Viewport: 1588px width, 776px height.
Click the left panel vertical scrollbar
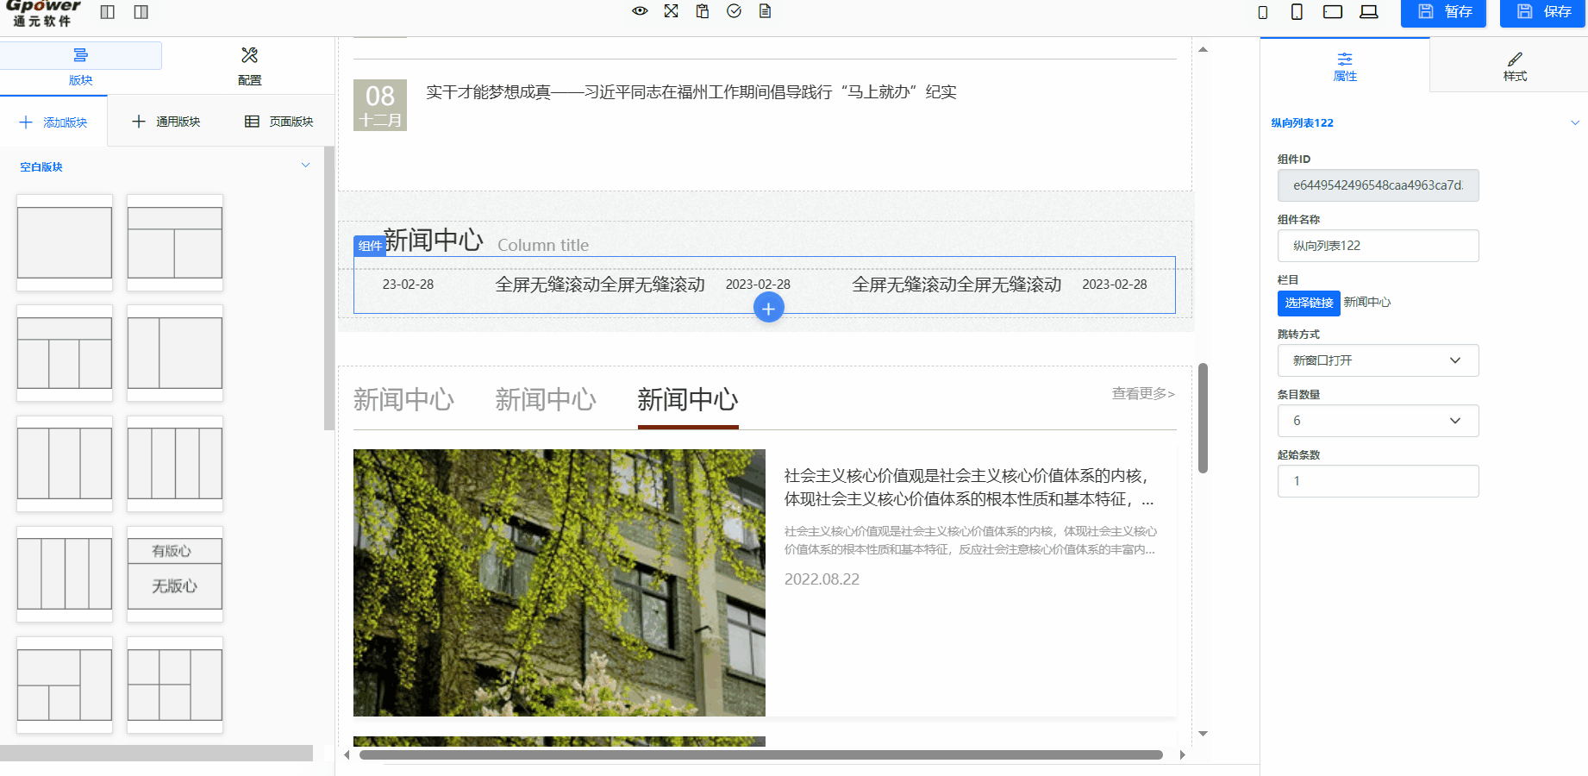[x=328, y=289]
